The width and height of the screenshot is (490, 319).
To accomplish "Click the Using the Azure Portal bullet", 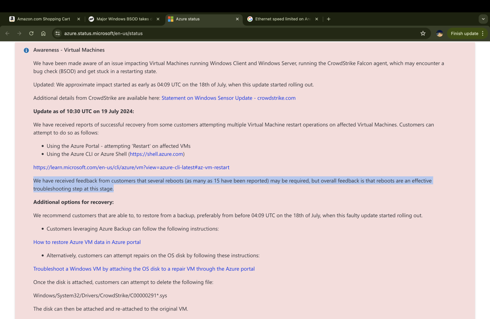I will coord(119,146).
